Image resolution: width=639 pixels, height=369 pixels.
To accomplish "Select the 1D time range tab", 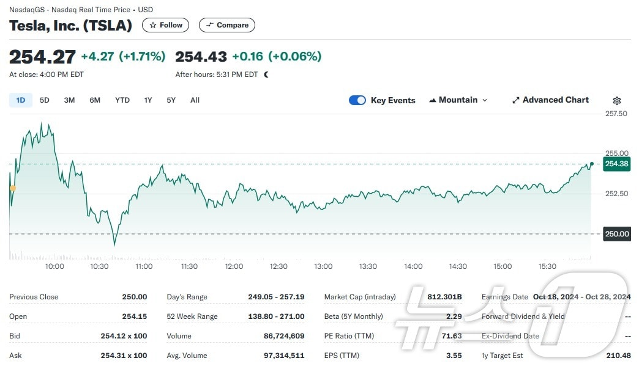I will pyautogui.click(x=20, y=100).
